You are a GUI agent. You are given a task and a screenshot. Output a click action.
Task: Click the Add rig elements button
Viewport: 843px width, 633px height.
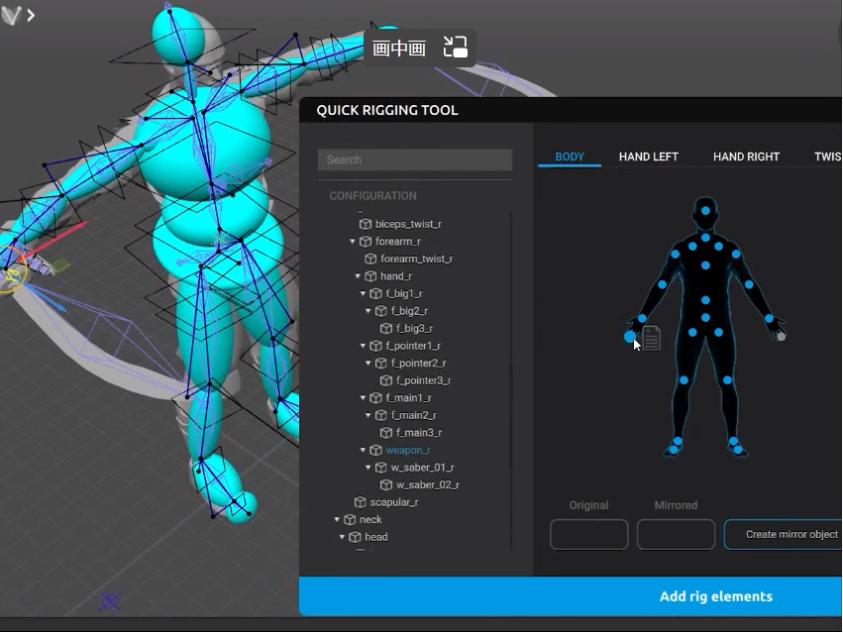(x=717, y=596)
